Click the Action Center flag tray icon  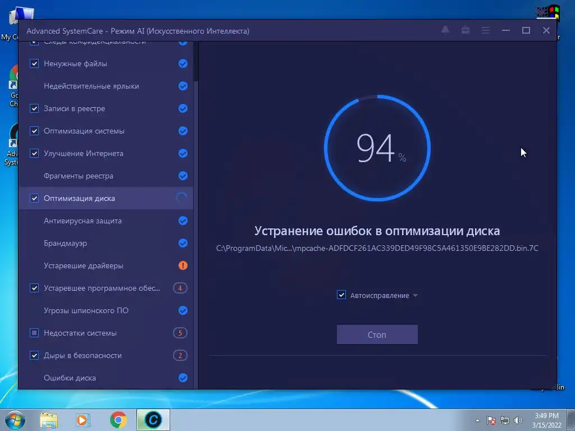[491, 420]
